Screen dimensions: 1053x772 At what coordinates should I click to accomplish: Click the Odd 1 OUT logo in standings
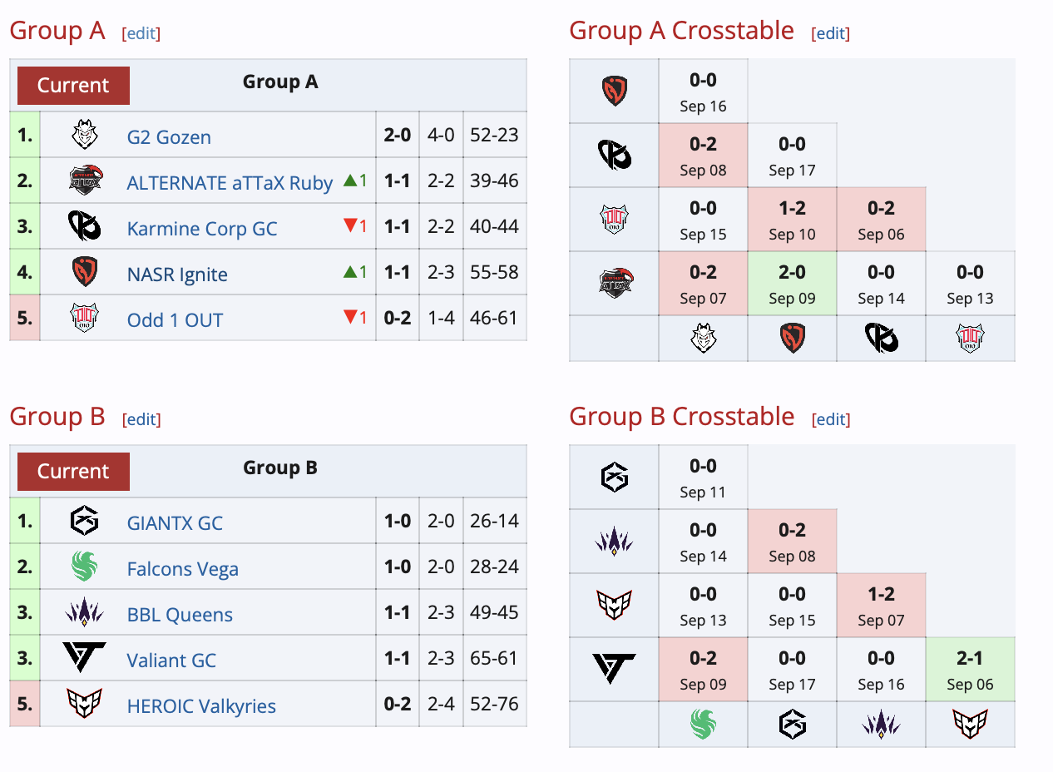click(84, 318)
